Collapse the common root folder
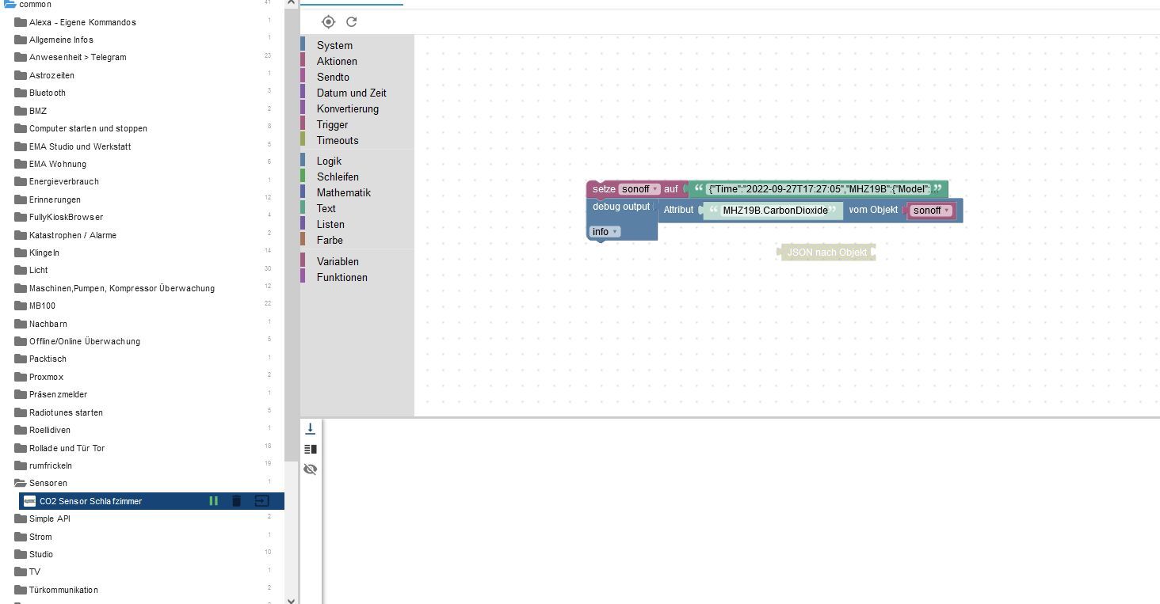Image resolution: width=1160 pixels, height=604 pixels. coord(10,4)
